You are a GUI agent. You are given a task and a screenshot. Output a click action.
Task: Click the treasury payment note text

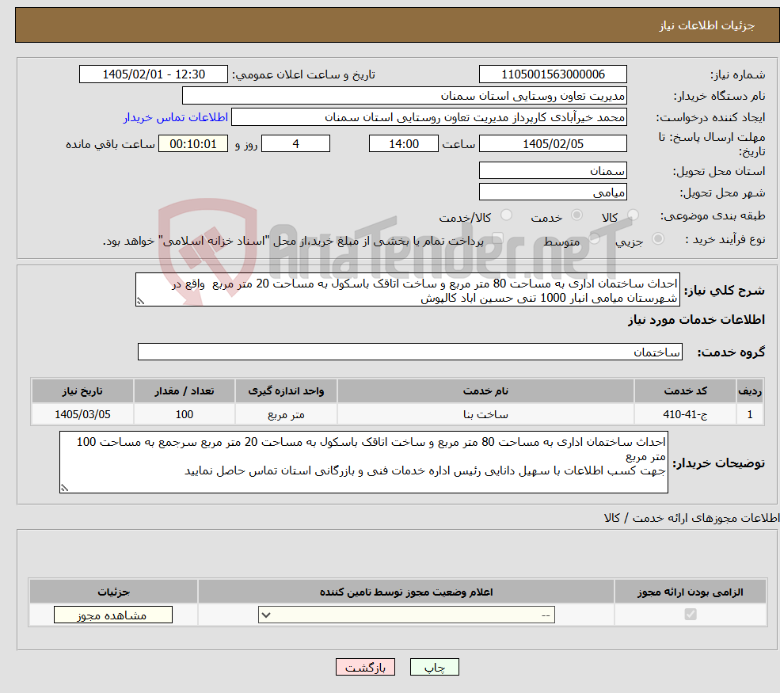pyautogui.click(x=293, y=242)
